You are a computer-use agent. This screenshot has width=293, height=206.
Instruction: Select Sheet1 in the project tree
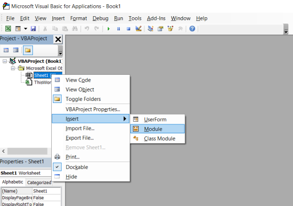[42, 75]
